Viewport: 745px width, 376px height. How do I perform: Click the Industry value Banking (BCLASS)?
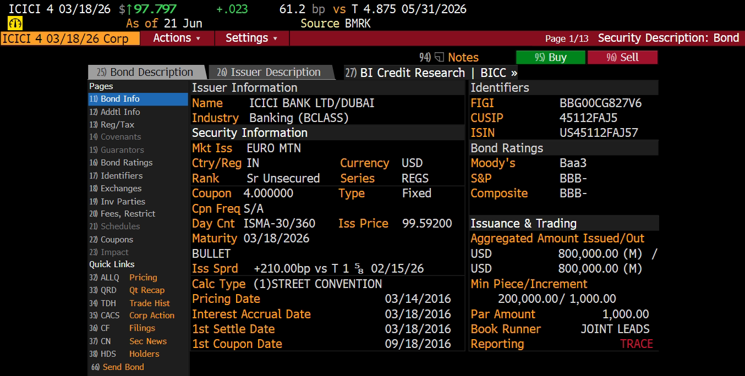[299, 118]
